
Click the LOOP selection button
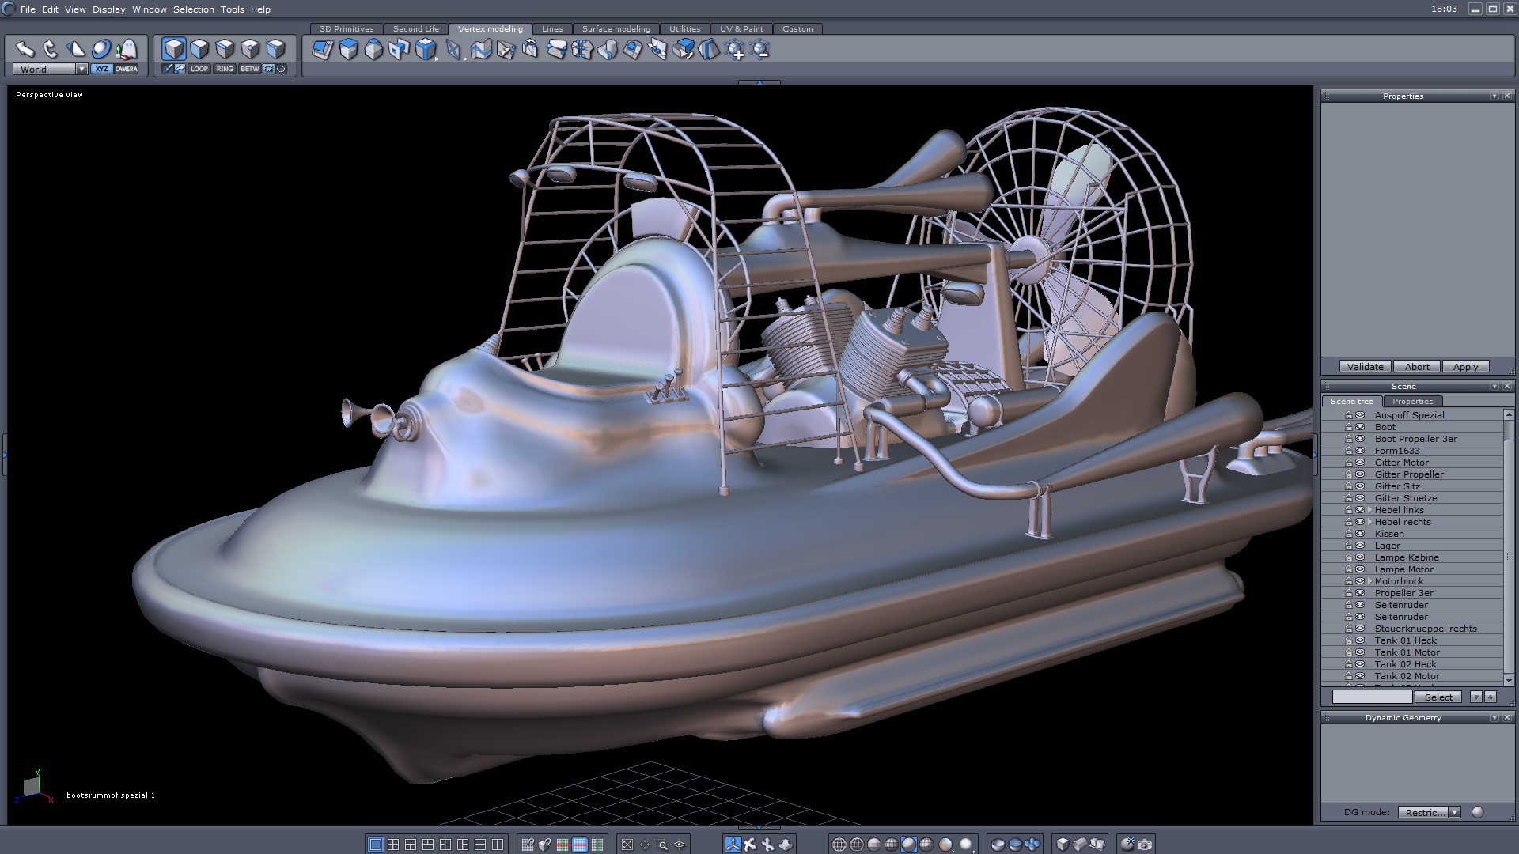pyautogui.click(x=199, y=69)
